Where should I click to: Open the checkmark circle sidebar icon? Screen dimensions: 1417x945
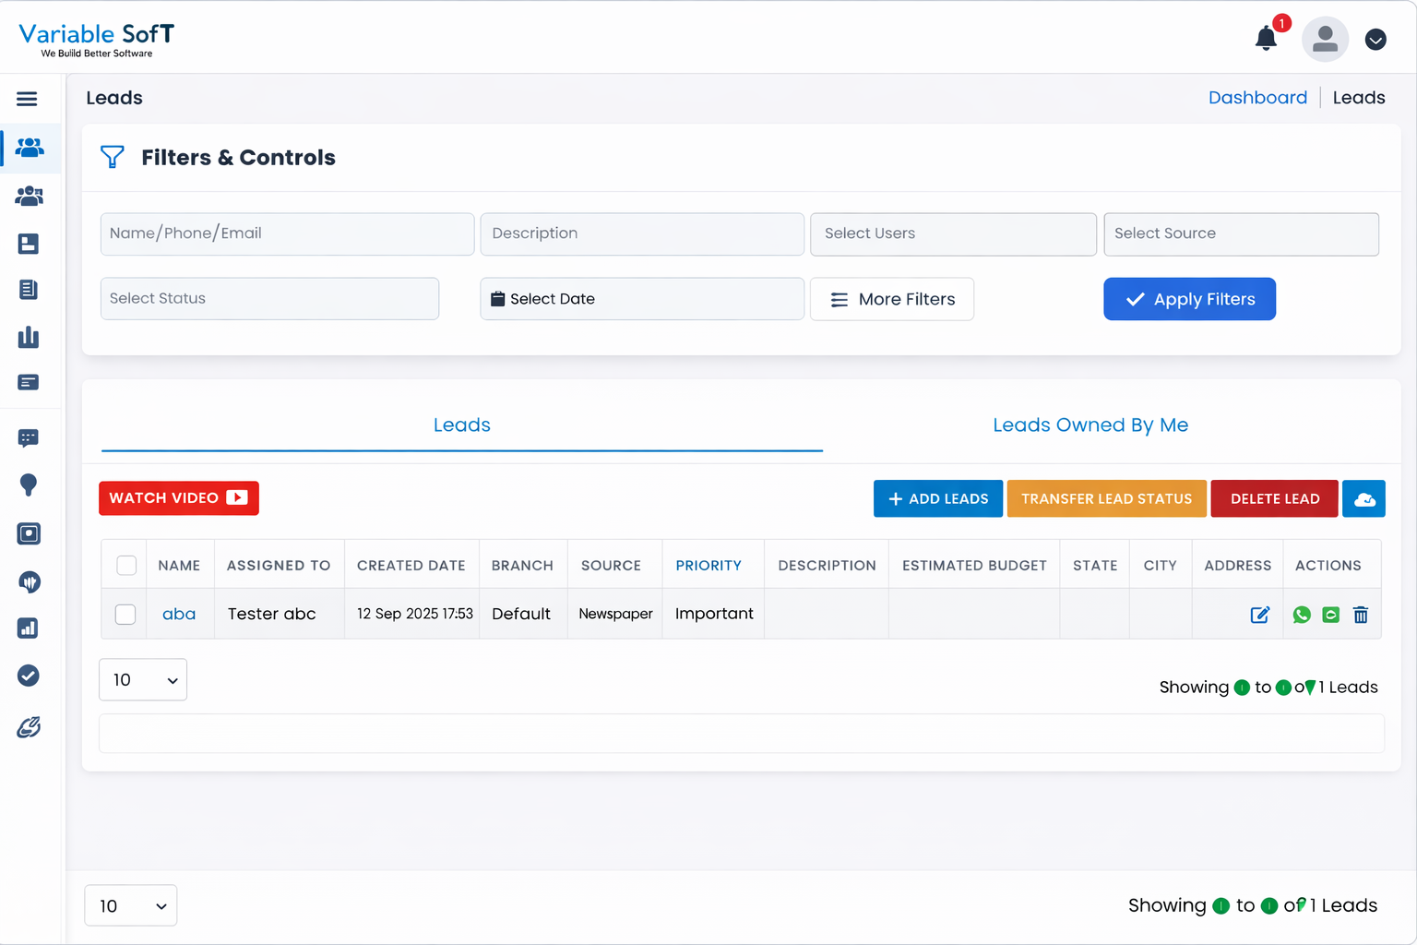click(x=29, y=676)
